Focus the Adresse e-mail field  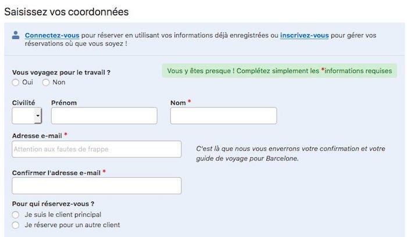(x=97, y=149)
